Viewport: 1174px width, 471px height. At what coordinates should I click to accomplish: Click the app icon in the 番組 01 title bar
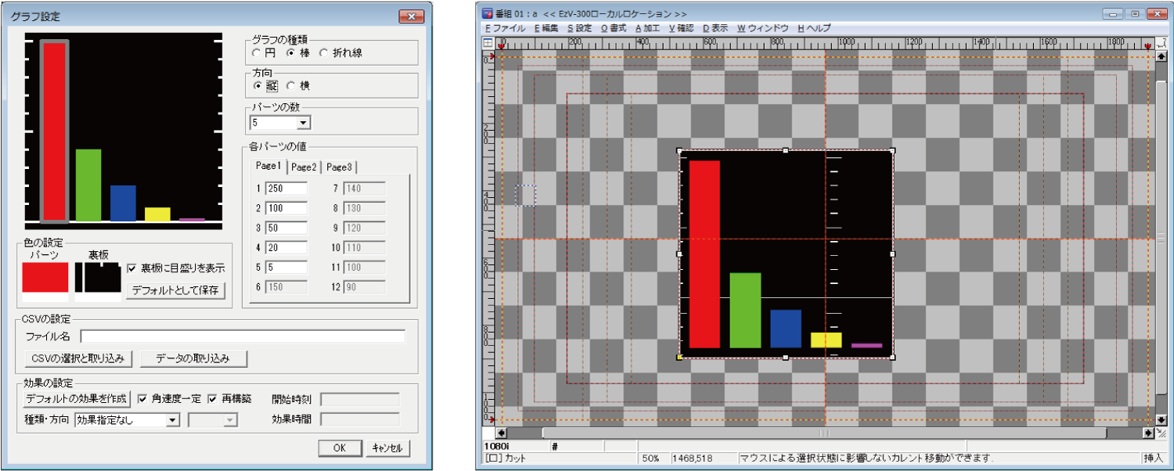pos(488,13)
